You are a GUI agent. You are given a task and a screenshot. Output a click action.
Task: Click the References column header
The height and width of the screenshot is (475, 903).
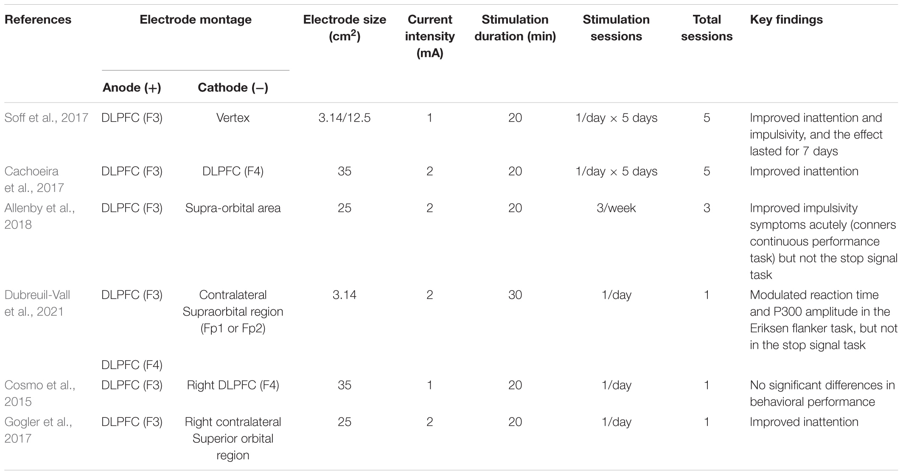(38, 19)
